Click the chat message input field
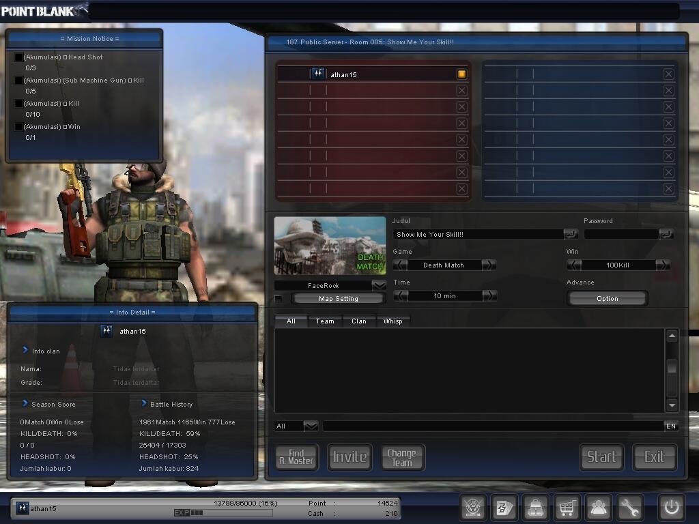The height and width of the screenshot is (524, 699). (493, 426)
